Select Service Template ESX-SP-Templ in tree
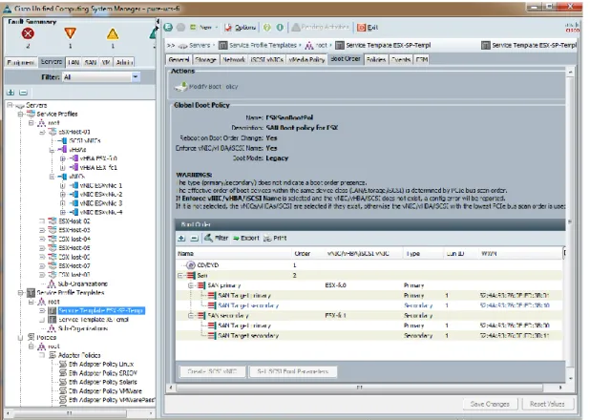 [x=101, y=310]
